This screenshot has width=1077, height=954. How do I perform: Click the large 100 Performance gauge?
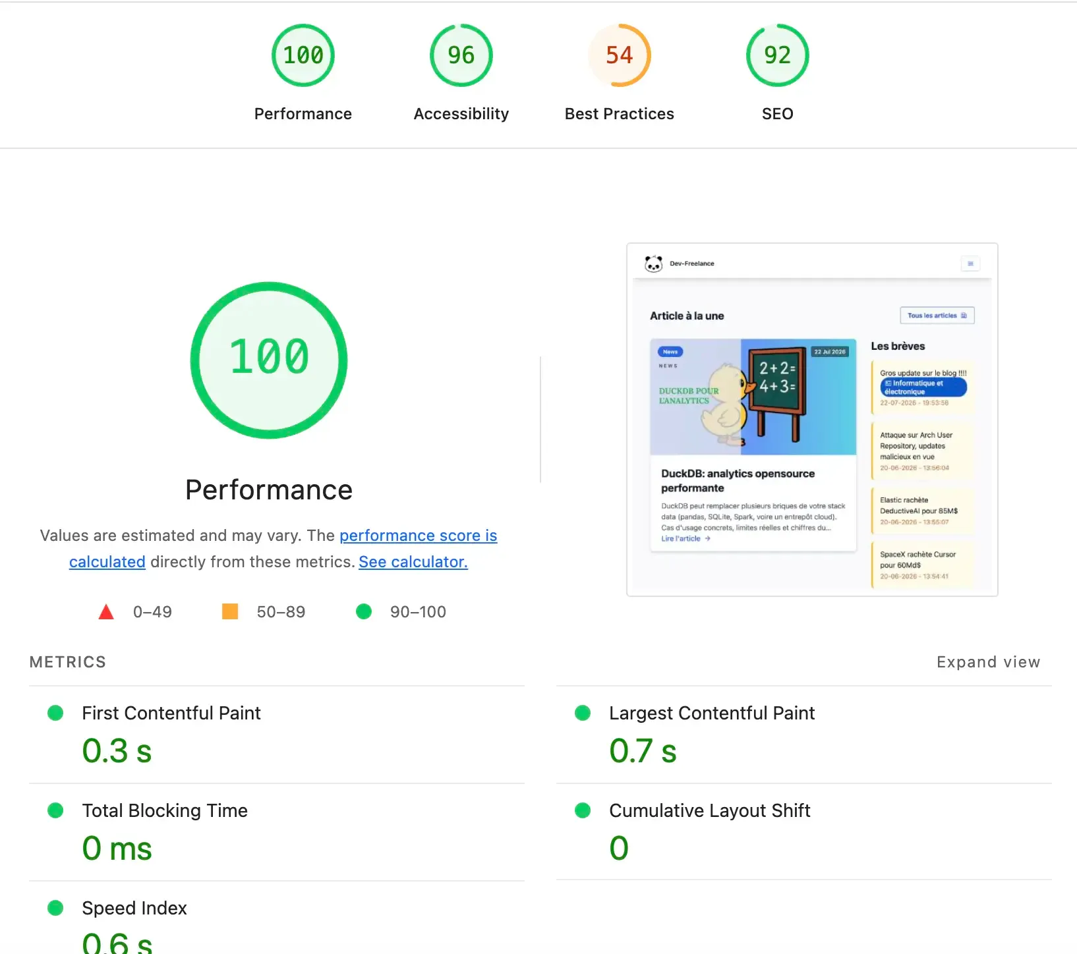(269, 360)
